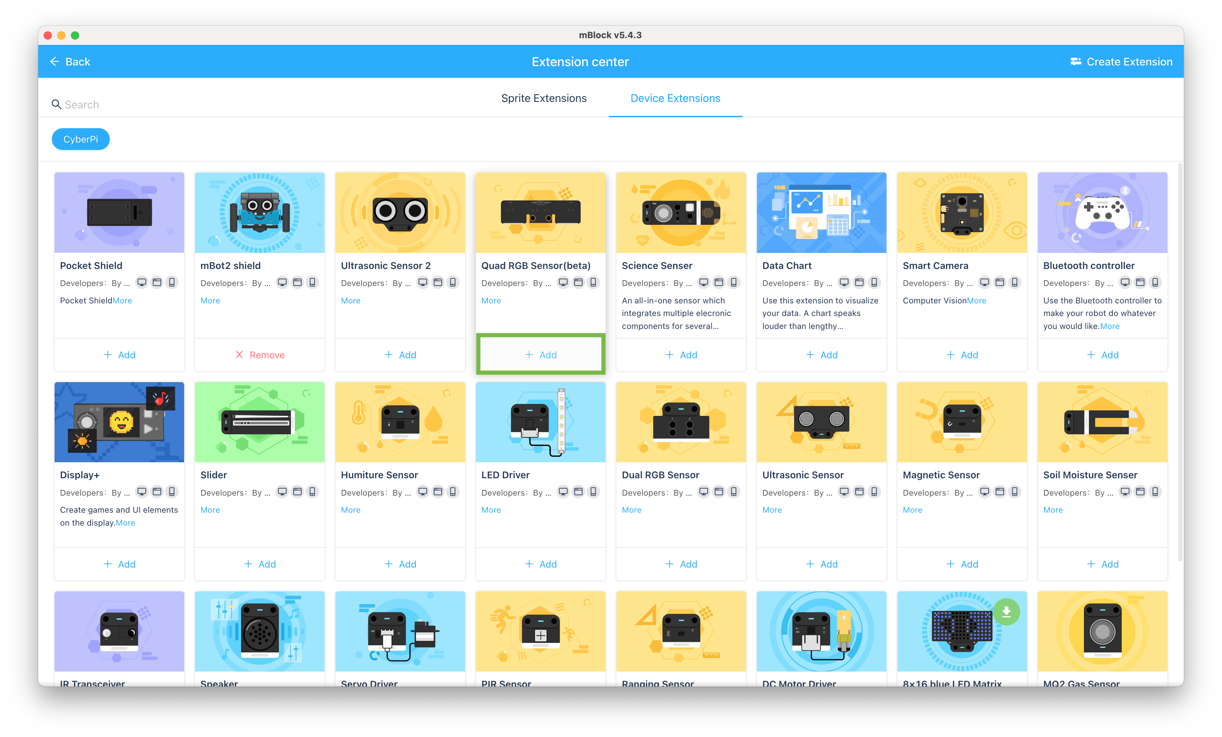Add the LED Driver extension

click(x=540, y=564)
